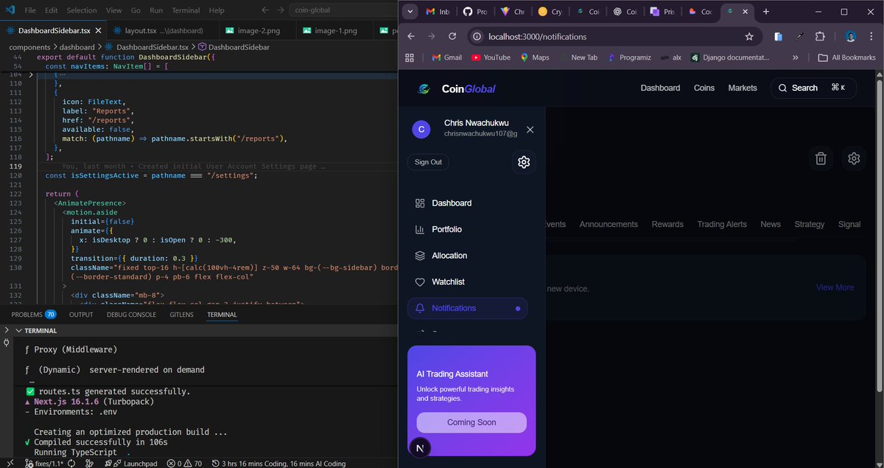Open the Selection menu in VS Code
The height and width of the screenshot is (468, 884).
(82, 10)
